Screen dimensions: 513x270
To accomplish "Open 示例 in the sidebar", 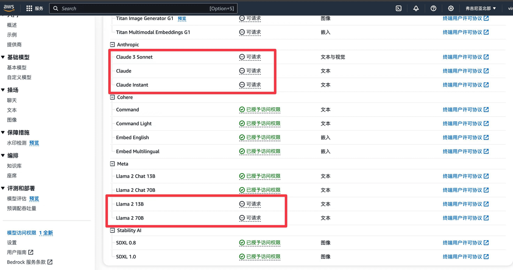I will pos(12,35).
